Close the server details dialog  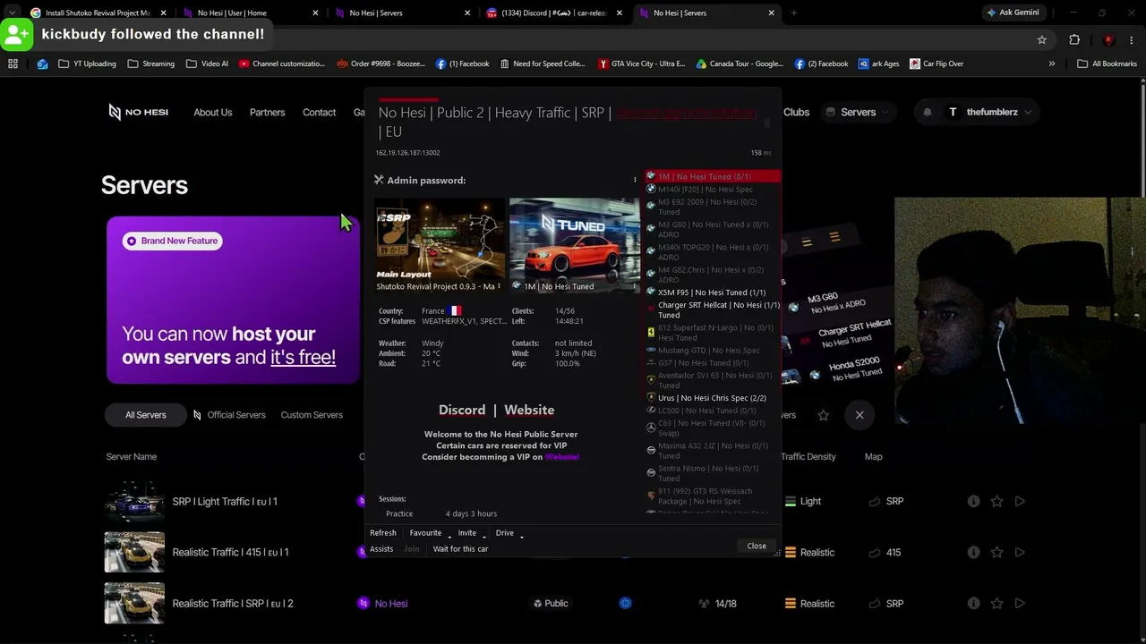pyautogui.click(x=757, y=546)
